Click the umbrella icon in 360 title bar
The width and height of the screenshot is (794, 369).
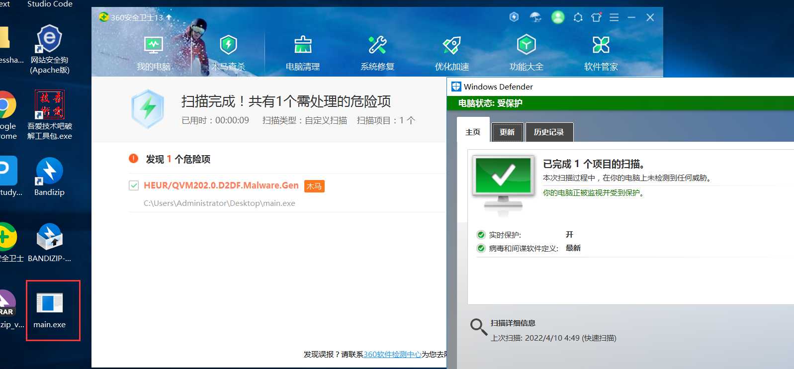point(535,17)
